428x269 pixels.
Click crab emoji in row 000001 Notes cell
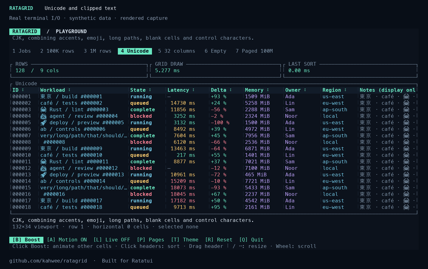(406, 96)
